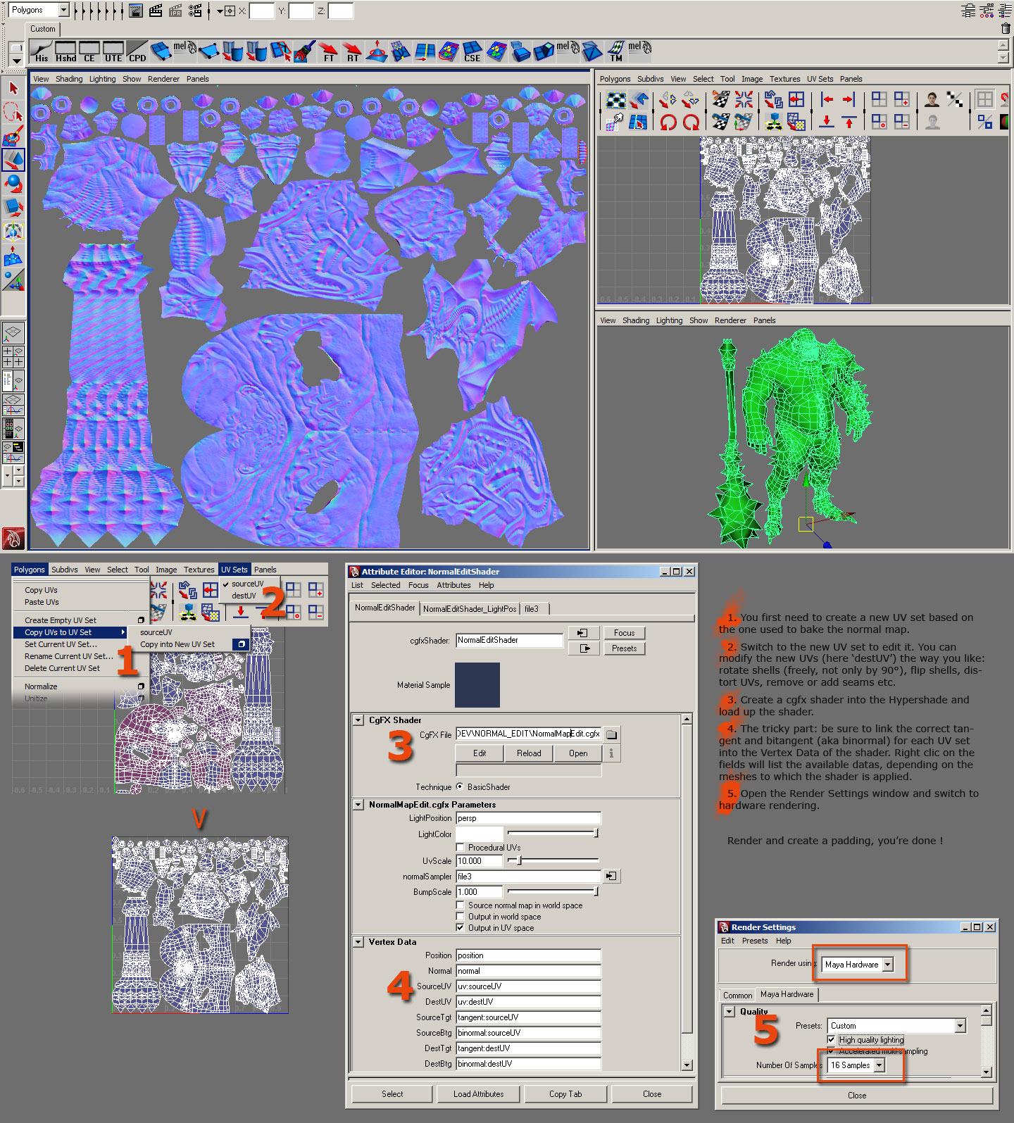Click the CPD shelf icon
The height and width of the screenshot is (1123, 1014).
tap(137, 51)
